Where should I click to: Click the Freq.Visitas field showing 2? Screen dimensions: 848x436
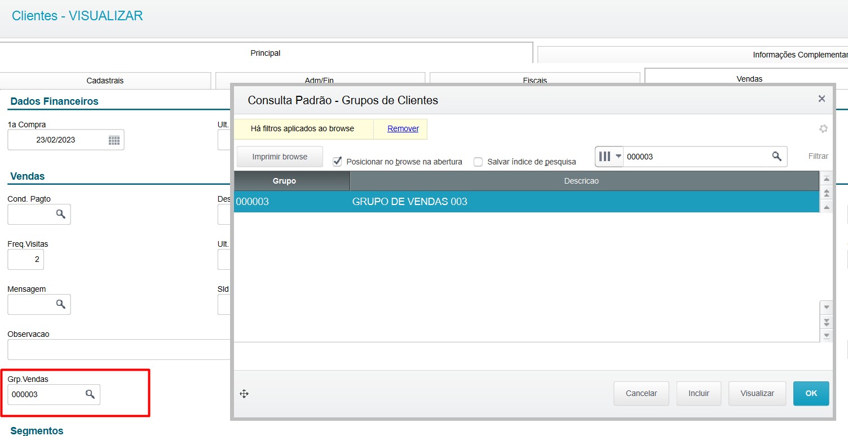point(25,259)
